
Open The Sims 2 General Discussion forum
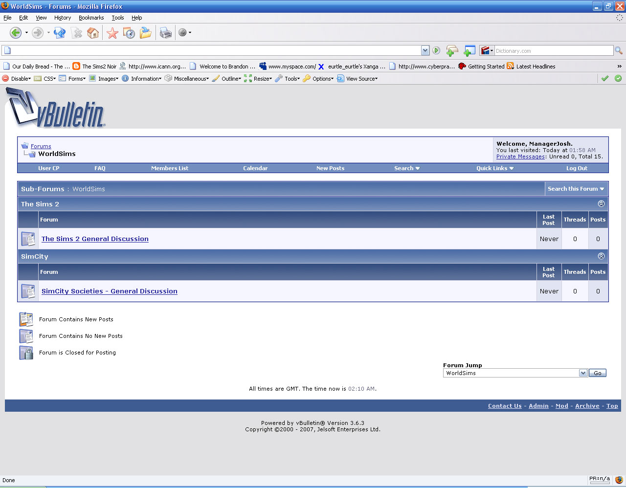click(95, 239)
